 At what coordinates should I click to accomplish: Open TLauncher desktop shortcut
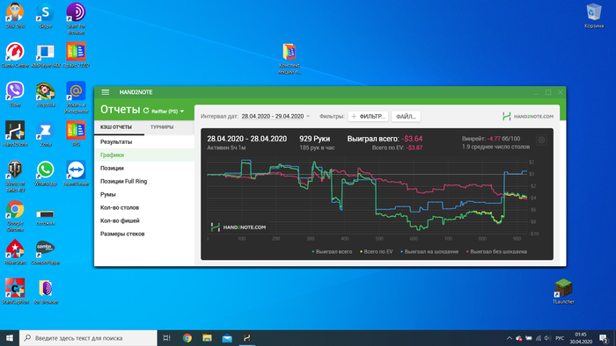point(563,292)
